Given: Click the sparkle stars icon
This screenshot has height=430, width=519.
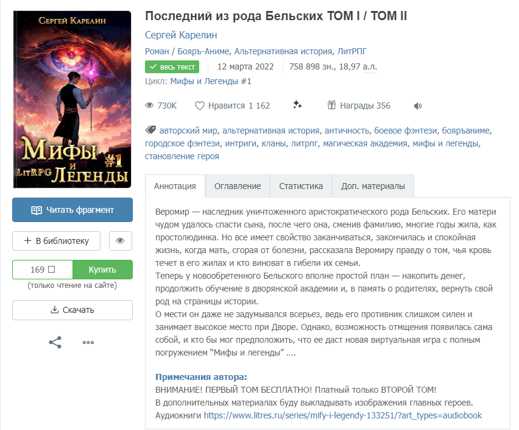Looking at the screenshot, I should (x=297, y=105).
